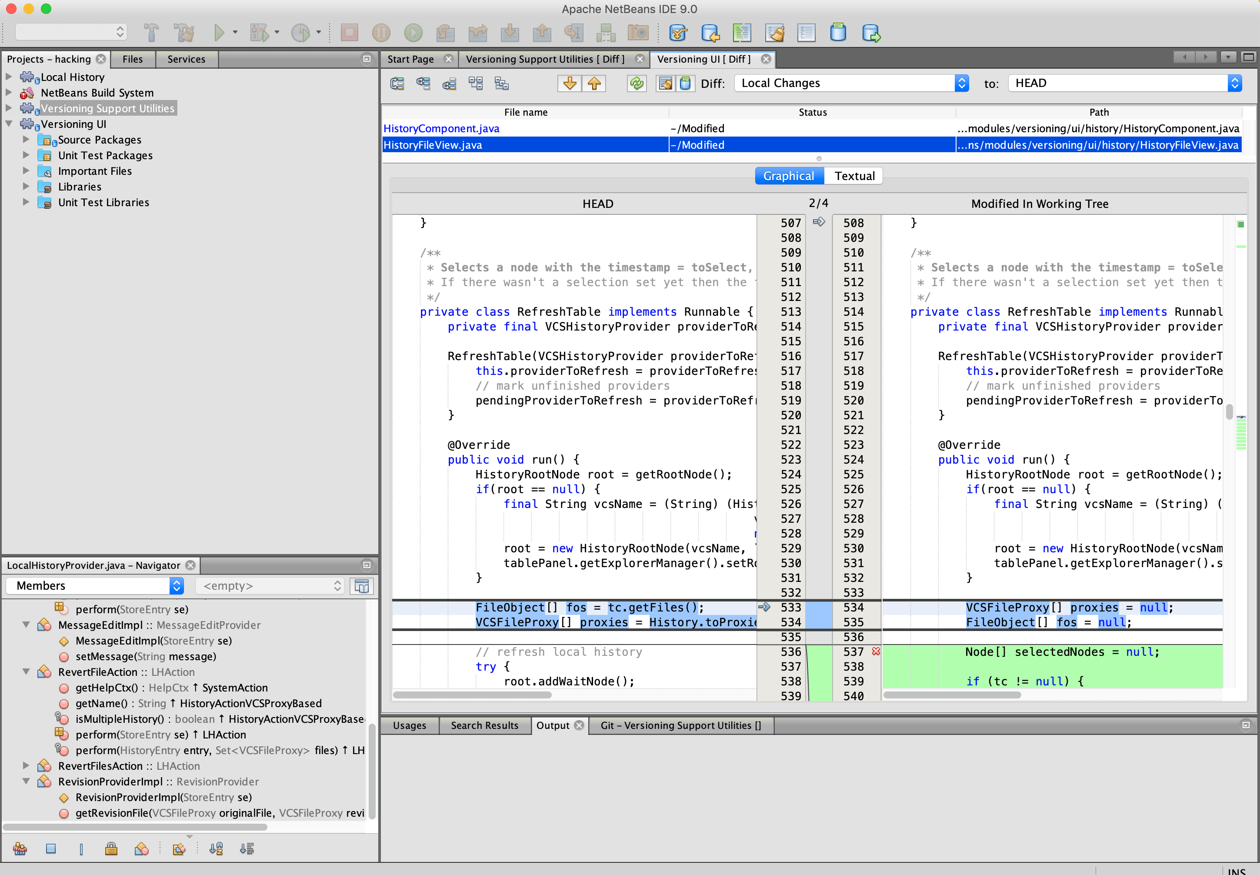The width and height of the screenshot is (1260, 875).
Task: Click the green refresh diff icon
Action: (x=636, y=83)
